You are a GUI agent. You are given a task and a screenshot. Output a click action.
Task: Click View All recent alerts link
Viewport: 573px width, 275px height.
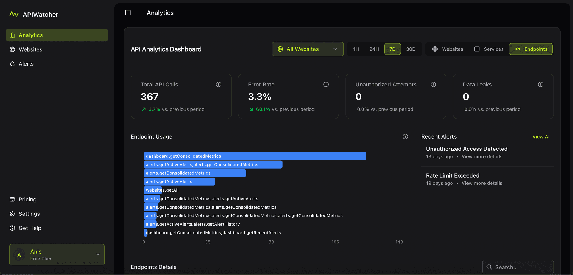541,136
